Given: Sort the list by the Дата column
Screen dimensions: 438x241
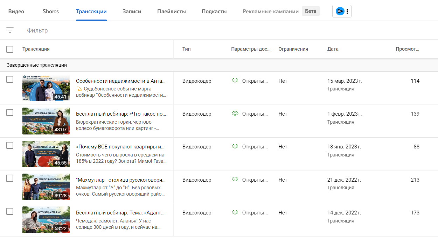Looking at the screenshot, I should (x=333, y=49).
